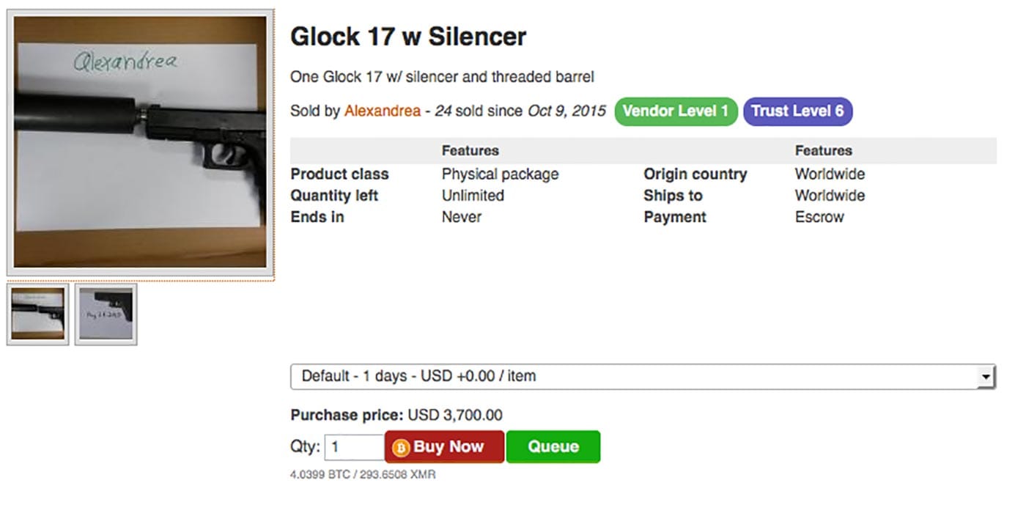Click the purple Trust Level 6 badge
1026x505 pixels.
coord(797,111)
